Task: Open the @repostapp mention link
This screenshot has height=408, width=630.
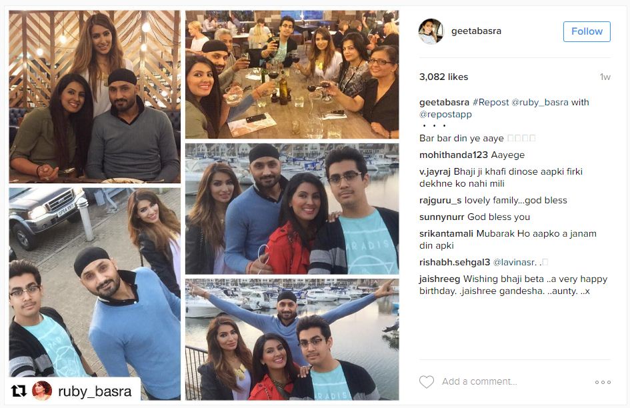Action: pyautogui.click(x=445, y=114)
